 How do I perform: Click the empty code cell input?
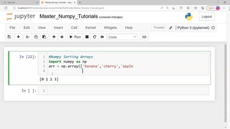(128, 91)
